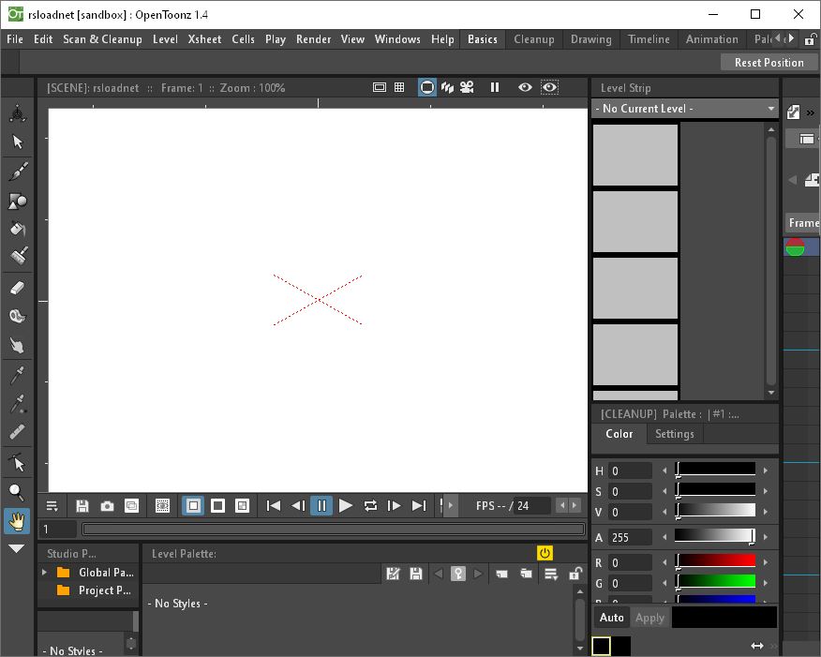The width and height of the screenshot is (821, 657).
Task: Expand the Global Palettes folder
Action: point(44,573)
